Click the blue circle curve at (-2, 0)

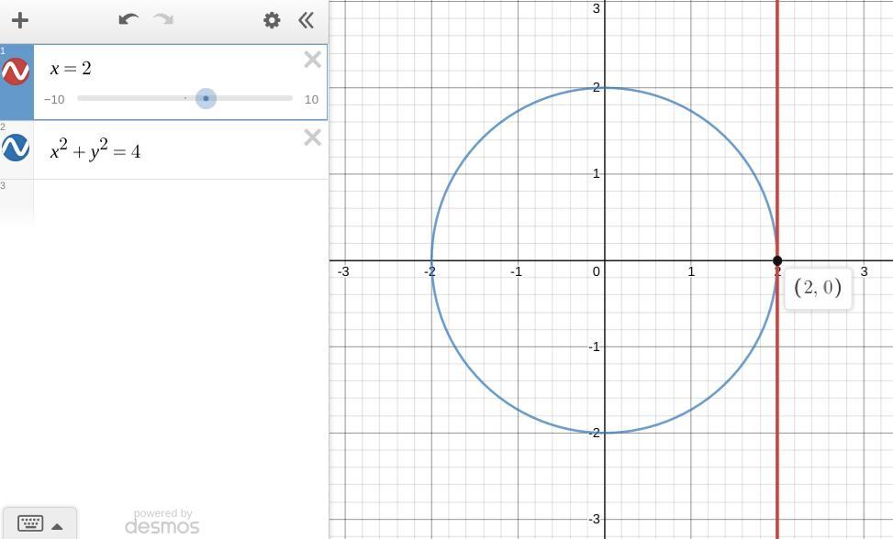pyautogui.click(x=431, y=260)
